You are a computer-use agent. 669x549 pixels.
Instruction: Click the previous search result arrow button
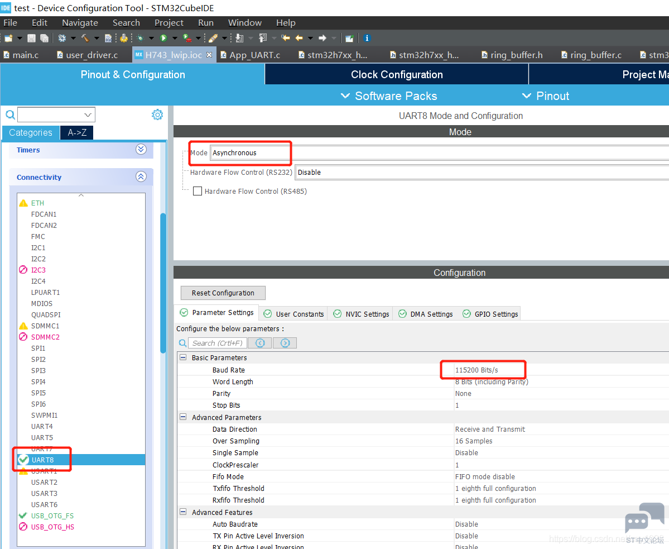coord(260,343)
